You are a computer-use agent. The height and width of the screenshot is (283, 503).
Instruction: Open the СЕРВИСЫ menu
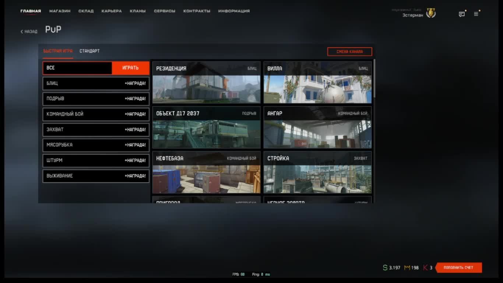point(165,11)
